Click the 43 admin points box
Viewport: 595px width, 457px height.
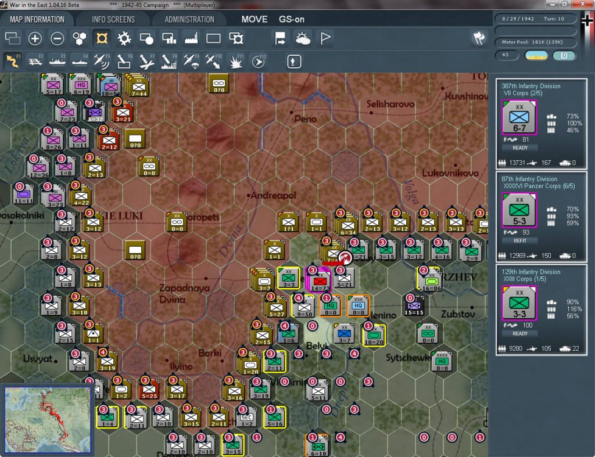pos(506,55)
